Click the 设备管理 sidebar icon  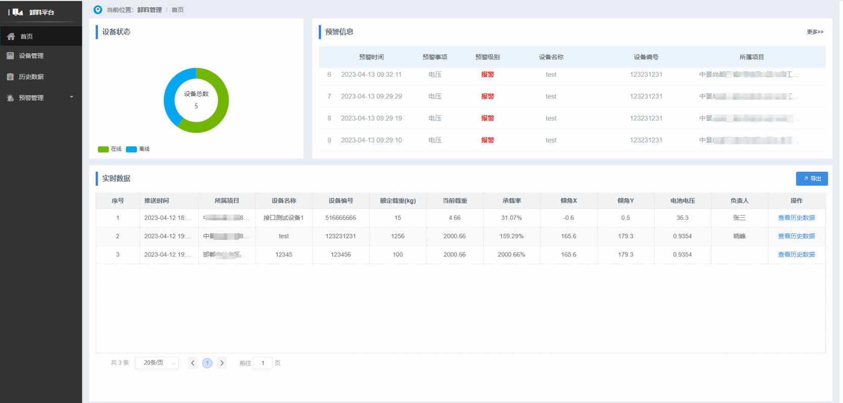[10, 56]
